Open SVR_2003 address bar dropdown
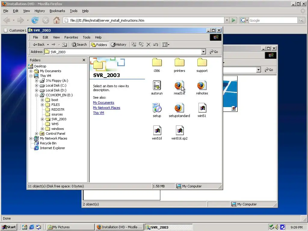The width and height of the screenshot is (308, 231). (x=204, y=52)
